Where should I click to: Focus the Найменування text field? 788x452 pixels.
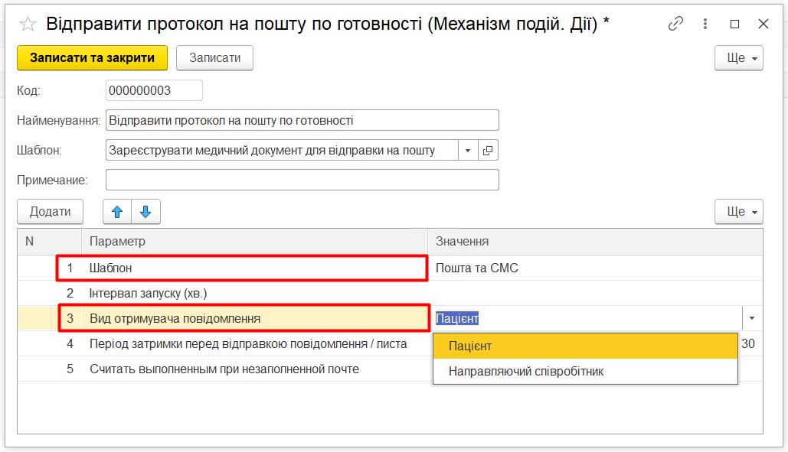tap(302, 120)
